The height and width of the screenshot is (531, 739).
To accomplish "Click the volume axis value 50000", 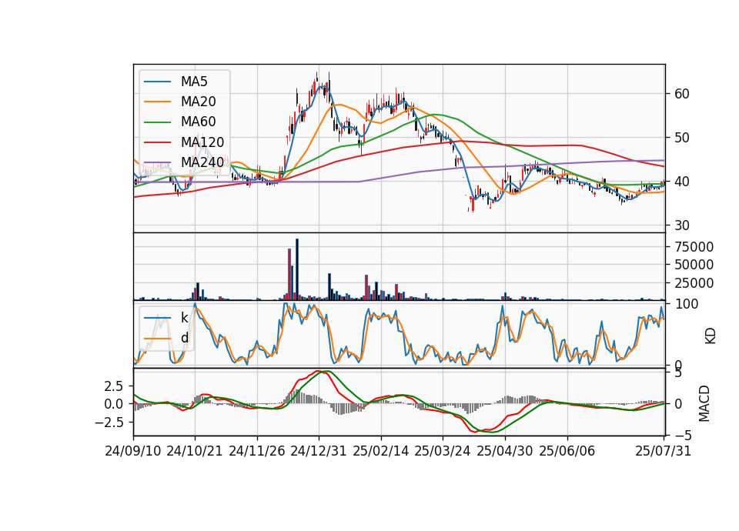I will click(x=694, y=265).
